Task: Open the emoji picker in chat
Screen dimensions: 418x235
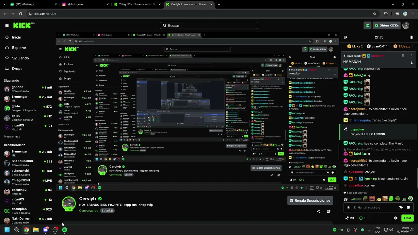Action: [x=409, y=207]
